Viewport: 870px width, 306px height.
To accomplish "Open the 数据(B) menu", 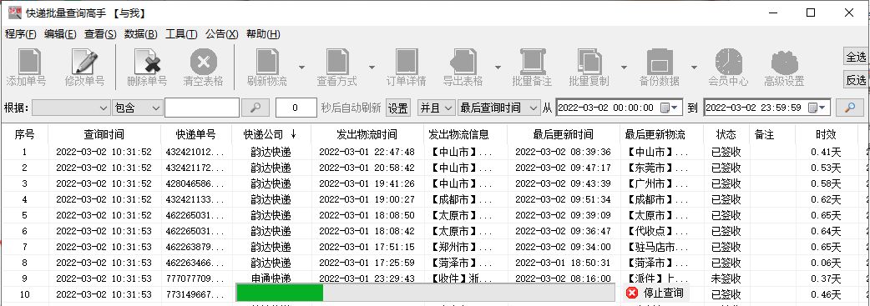I will point(141,34).
